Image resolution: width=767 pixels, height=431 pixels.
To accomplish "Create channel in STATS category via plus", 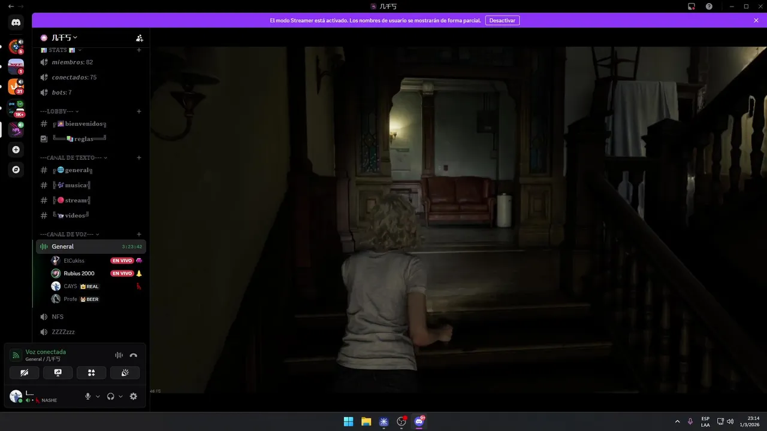I will pyautogui.click(x=139, y=50).
